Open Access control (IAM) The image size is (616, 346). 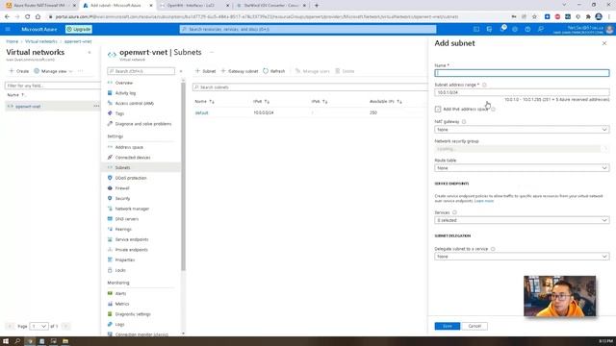tap(135, 103)
